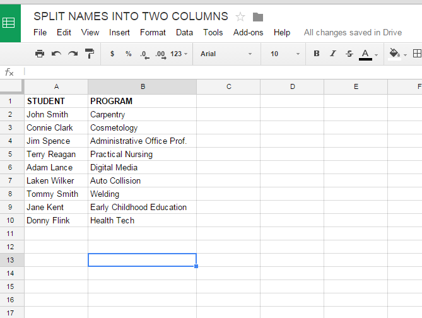Select row 13 header
422x318 pixels.
pyautogui.click(x=12, y=260)
